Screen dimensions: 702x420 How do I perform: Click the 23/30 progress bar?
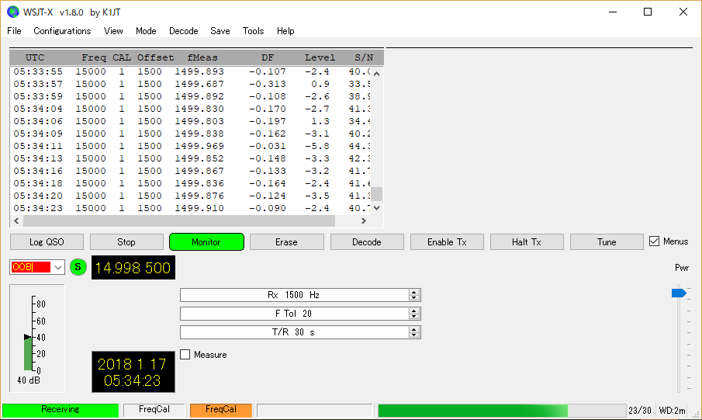(x=502, y=410)
